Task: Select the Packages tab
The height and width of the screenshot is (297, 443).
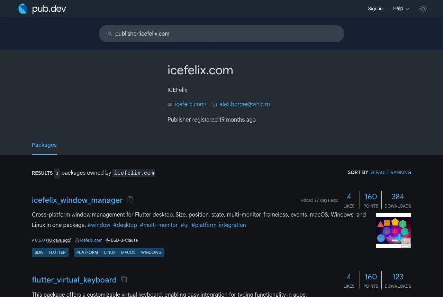Action: pyautogui.click(x=44, y=145)
